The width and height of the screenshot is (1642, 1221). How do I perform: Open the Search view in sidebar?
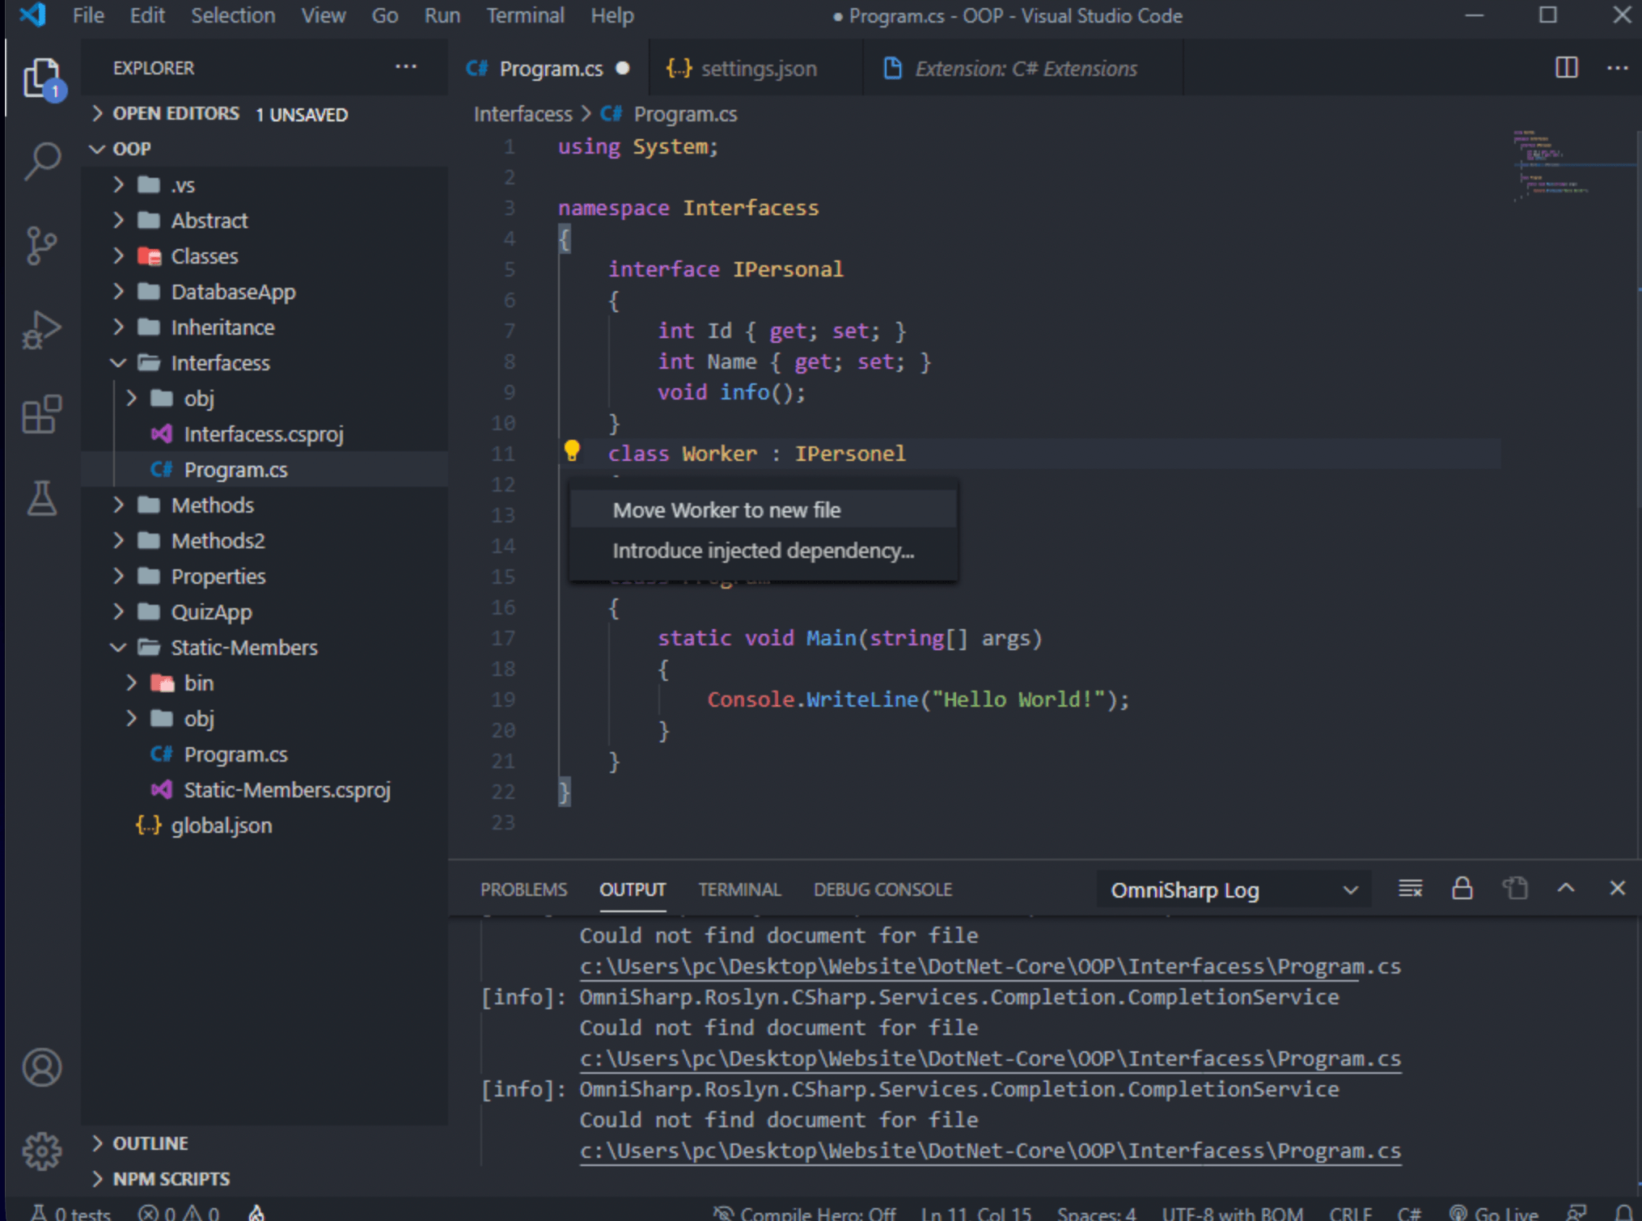pyautogui.click(x=41, y=160)
